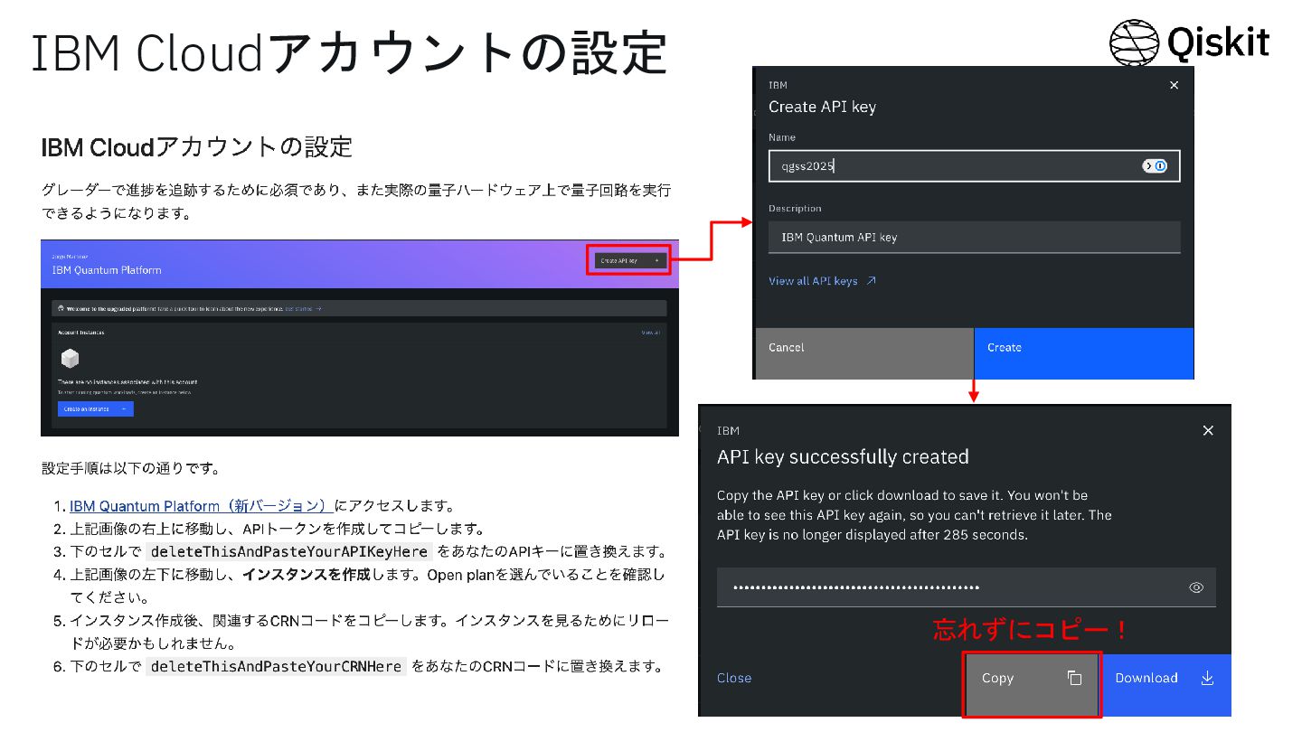The image size is (1302, 732).
Task: Click the Create API key button on IBM Quantum Platform
Action: click(631, 260)
